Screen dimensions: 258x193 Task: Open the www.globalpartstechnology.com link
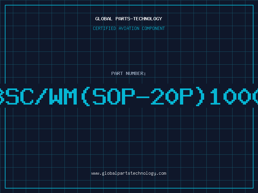tap(129, 173)
